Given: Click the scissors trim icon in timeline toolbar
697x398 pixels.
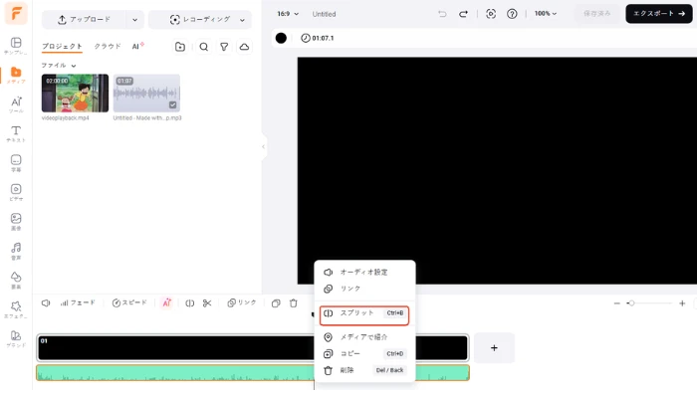Looking at the screenshot, I should click(207, 302).
